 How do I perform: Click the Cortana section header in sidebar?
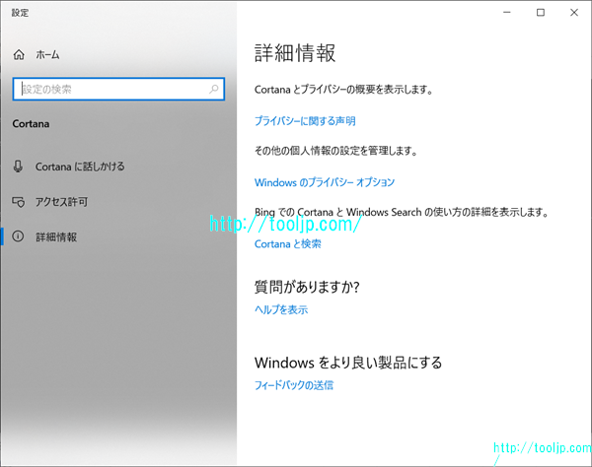click(31, 124)
